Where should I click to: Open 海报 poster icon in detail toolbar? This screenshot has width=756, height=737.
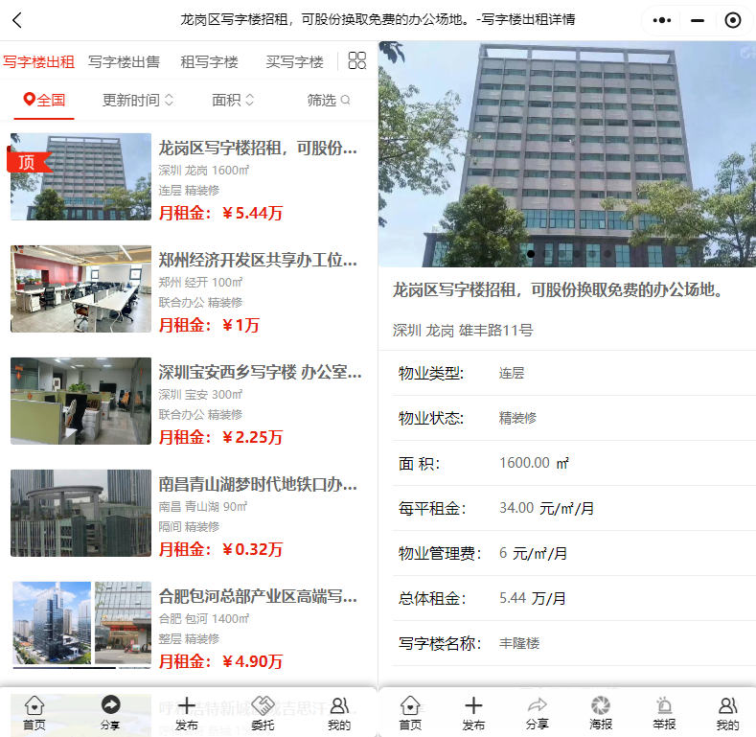point(600,712)
